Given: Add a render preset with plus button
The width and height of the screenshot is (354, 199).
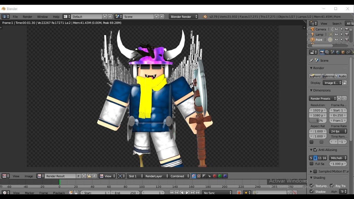Looking at the screenshot, I should pyautogui.click(x=339, y=98).
